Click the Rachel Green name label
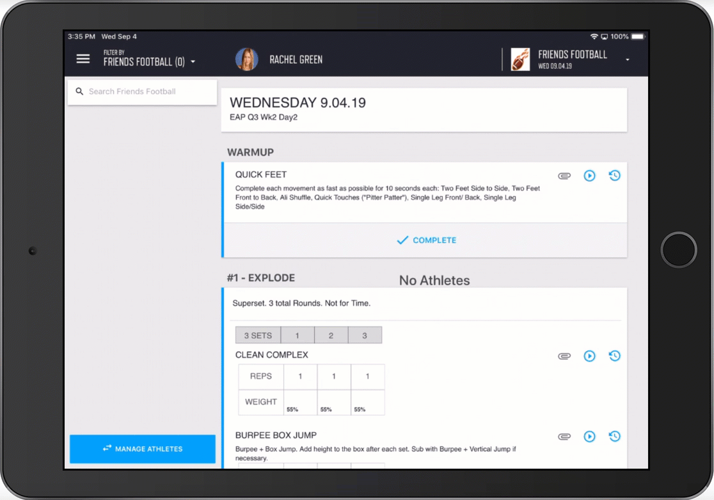The width and height of the screenshot is (714, 500). pos(296,59)
